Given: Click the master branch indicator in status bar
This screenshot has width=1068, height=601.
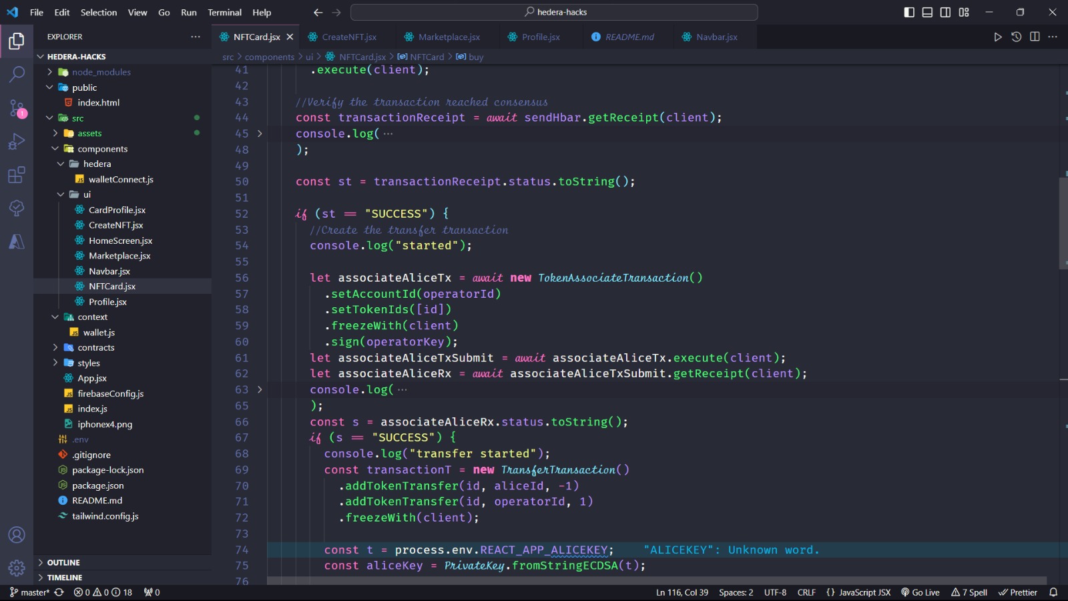Looking at the screenshot, I should coord(29,592).
